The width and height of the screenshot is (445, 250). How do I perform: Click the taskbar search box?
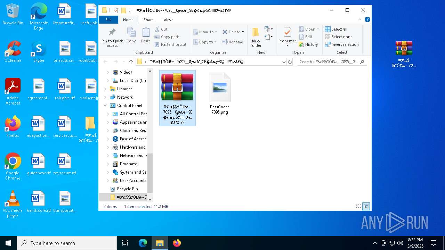tap(67, 243)
